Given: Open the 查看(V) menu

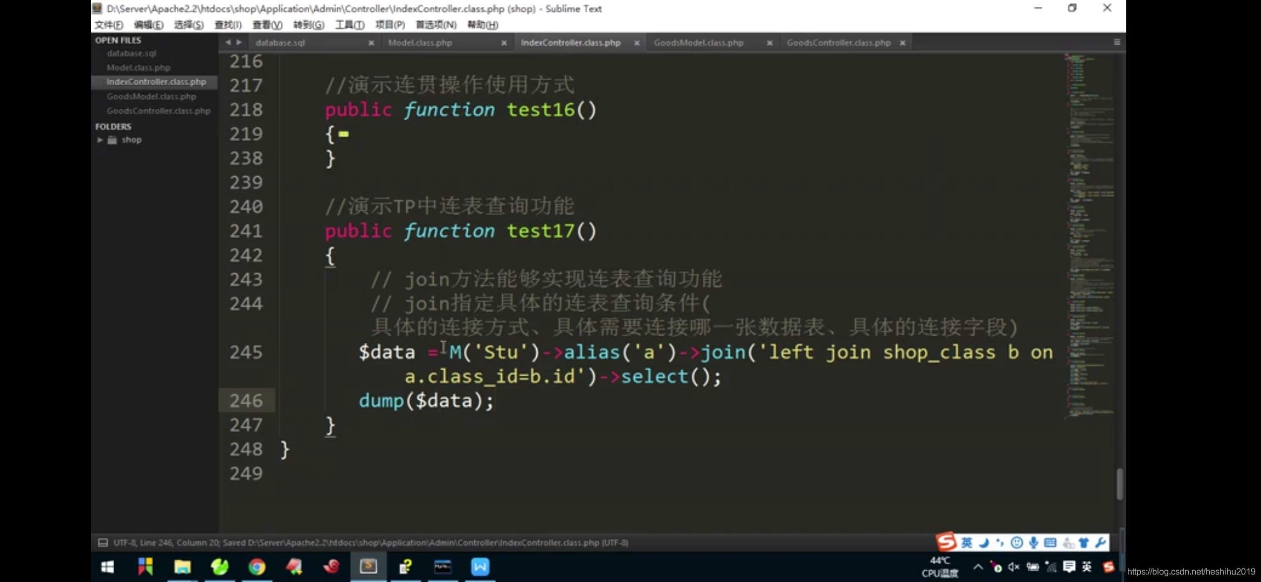Looking at the screenshot, I should [x=267, y=25].
